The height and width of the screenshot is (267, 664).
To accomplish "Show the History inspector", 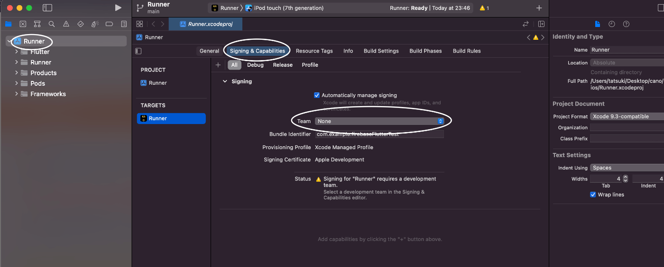I will pos(612,24).
